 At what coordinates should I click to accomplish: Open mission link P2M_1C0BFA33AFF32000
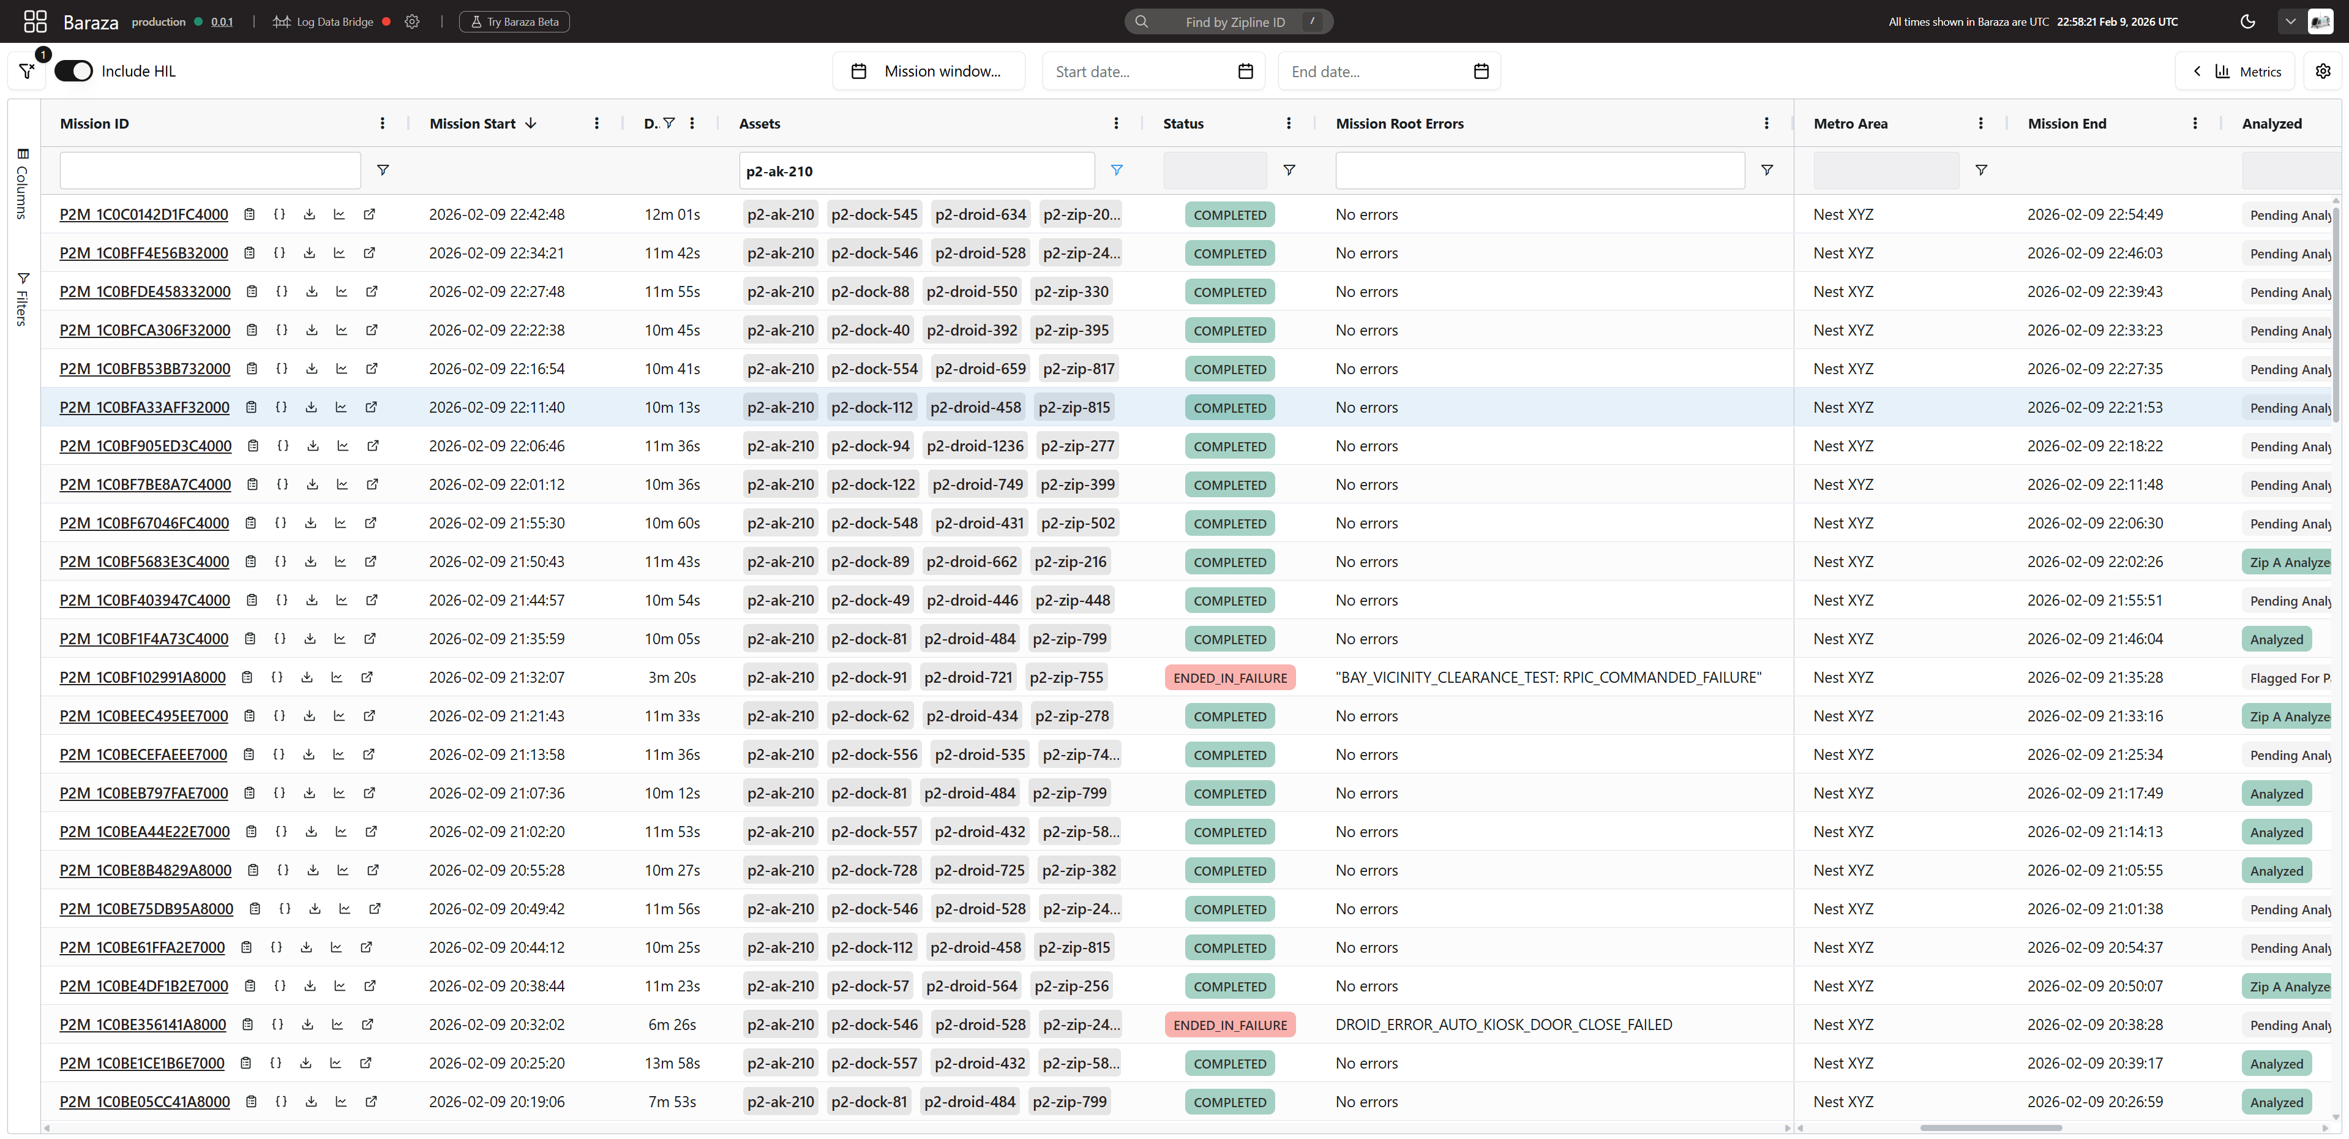[x=144, y=407]
